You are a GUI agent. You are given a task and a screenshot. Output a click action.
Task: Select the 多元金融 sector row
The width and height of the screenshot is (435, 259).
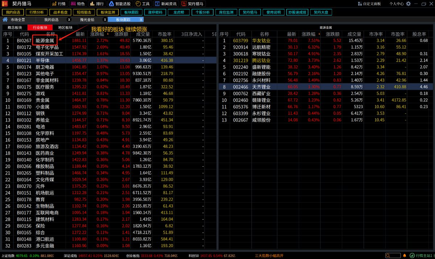[109, 246]
